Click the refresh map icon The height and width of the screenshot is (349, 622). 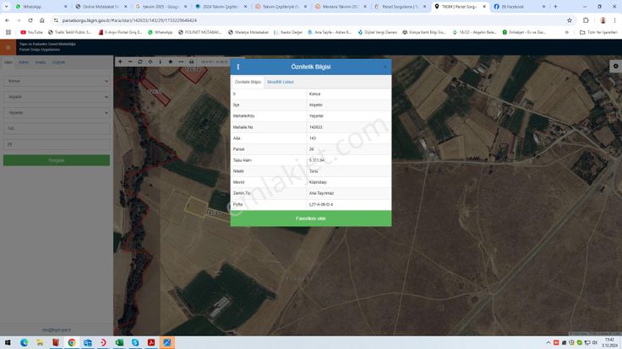(x=140, y=62)
